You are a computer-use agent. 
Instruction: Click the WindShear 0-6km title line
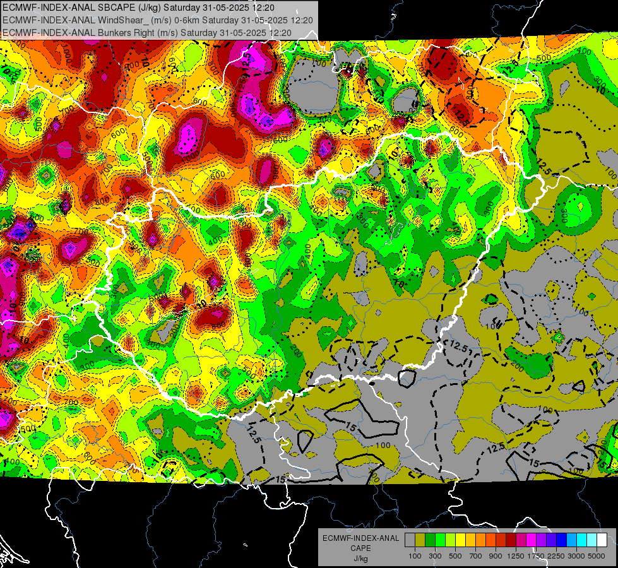158,20
